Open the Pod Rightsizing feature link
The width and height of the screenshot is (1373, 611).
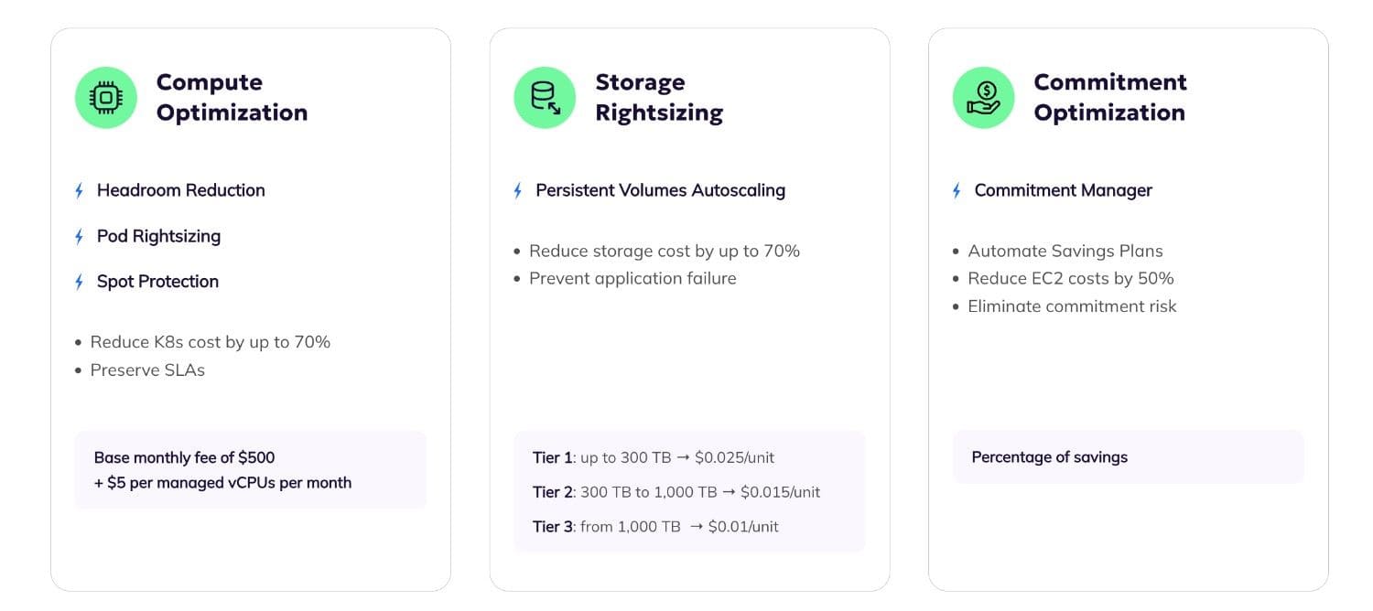coord(159,236)
